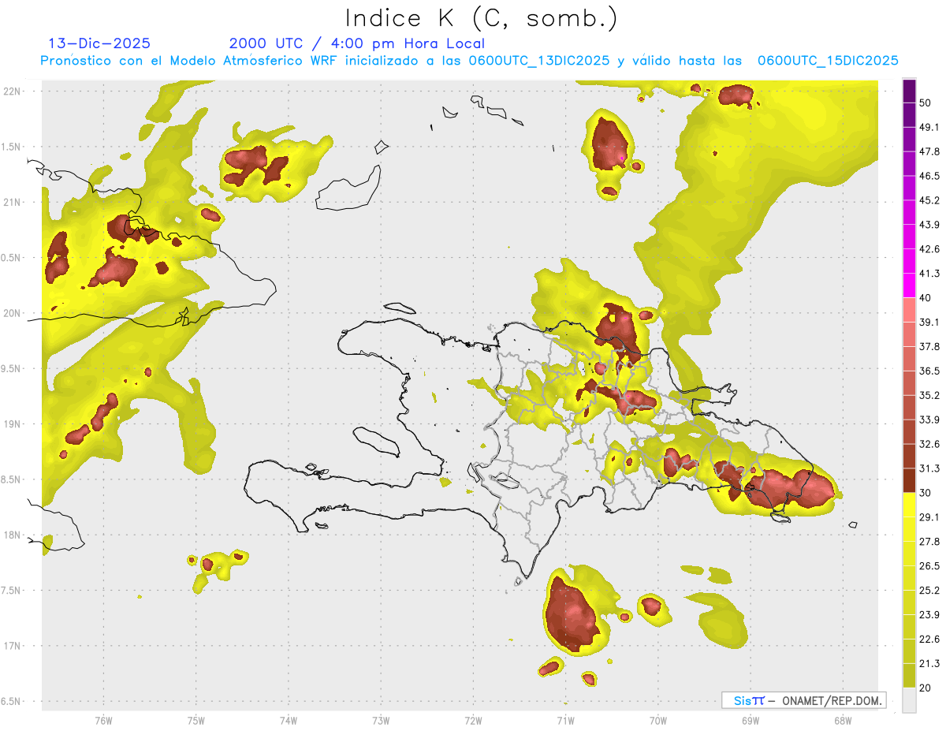Click the 29.1 value on the color scale
Image resolution: width=946 pixels, height=731 pixels.
click(929, 517)
